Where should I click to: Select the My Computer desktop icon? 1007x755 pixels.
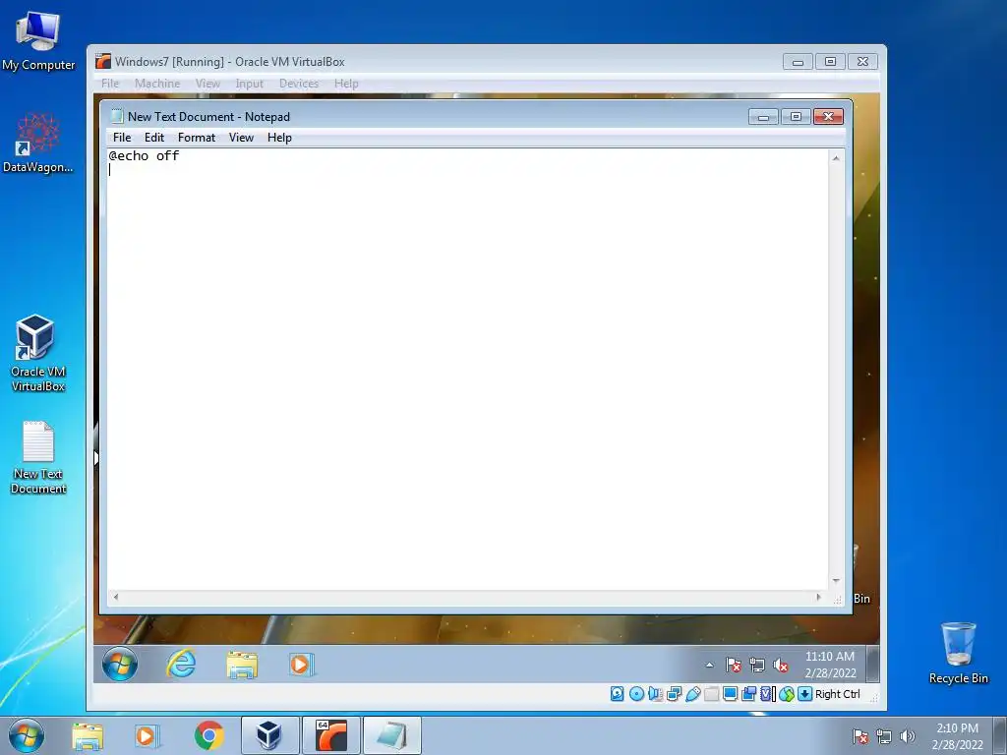38,40
